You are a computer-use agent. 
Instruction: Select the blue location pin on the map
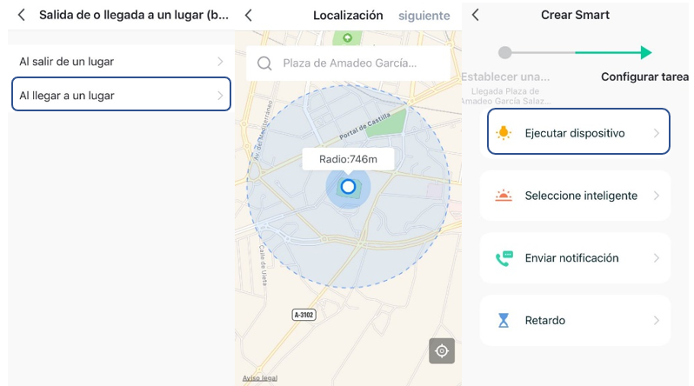click(348, 186)
